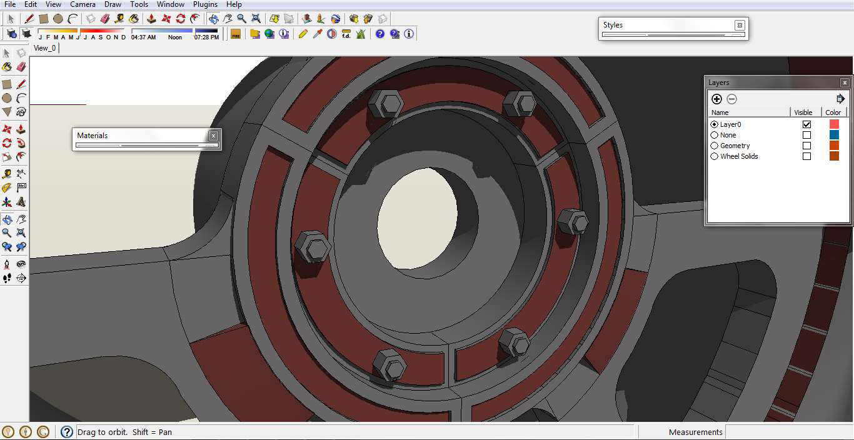Toggle shadows display on or off

pyautogui.click(x=26, y=33)
